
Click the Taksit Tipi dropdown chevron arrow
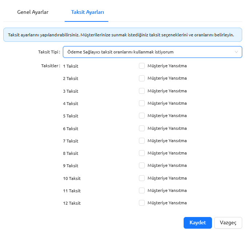pyautogui.click(x=236, y=52)
